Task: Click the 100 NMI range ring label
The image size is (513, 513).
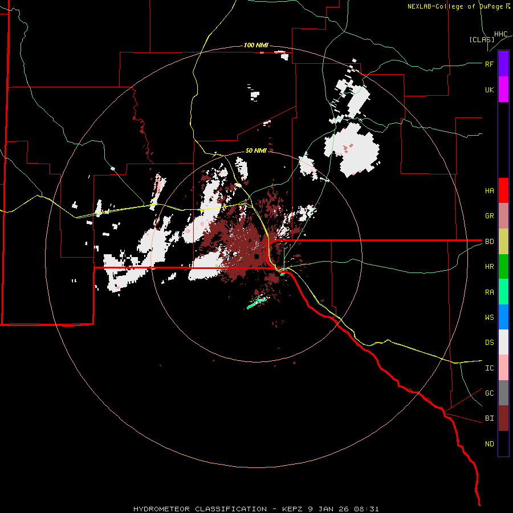Action: click(256, 45)
